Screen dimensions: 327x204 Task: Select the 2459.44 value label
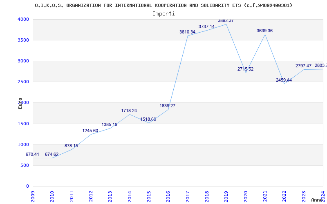pos(284,80)
